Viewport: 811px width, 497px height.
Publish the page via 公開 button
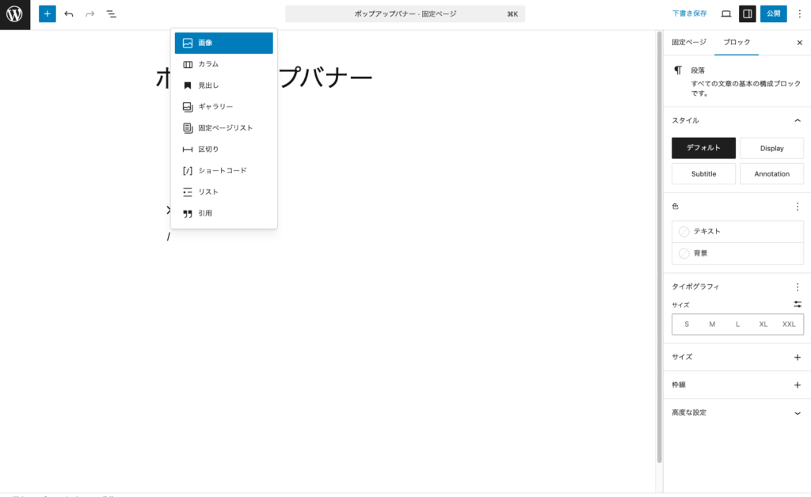773,13
